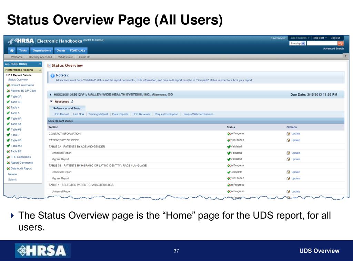The image size is (353, 264).
Task: Click edit icon for Table 3A Migrant Report
Action: pyautogui.click(x=288, y=159)
